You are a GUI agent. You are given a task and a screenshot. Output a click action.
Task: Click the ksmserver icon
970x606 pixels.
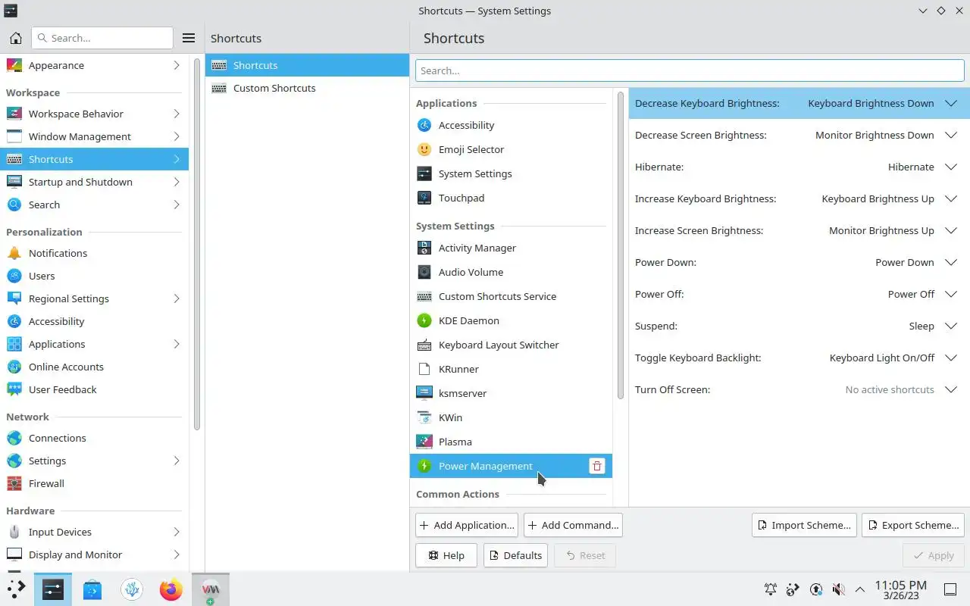424,393
